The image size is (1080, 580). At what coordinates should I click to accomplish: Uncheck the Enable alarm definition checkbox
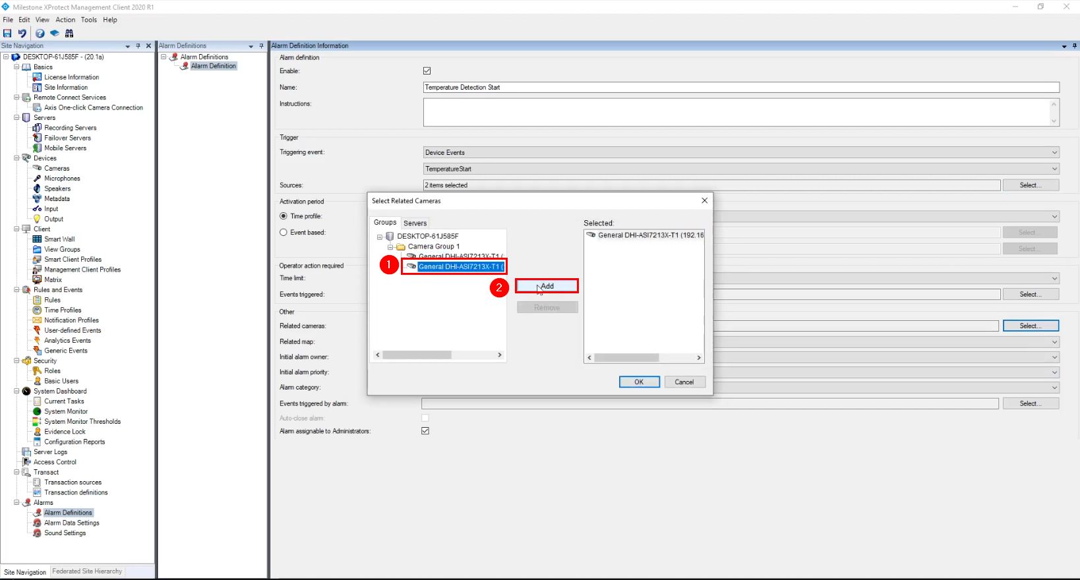(427, 71)
